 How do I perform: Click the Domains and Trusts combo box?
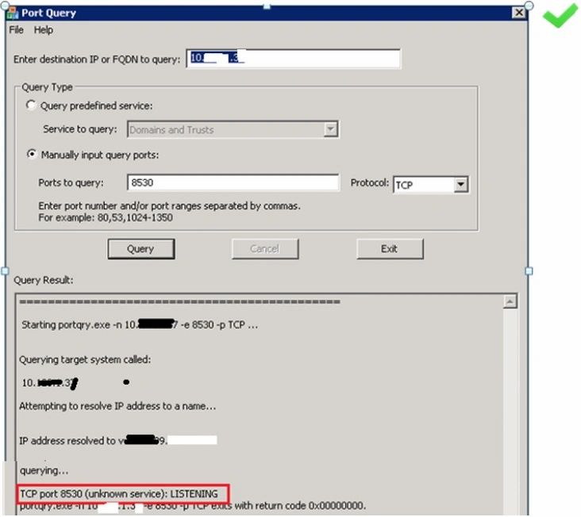click(x=233, y=129)
